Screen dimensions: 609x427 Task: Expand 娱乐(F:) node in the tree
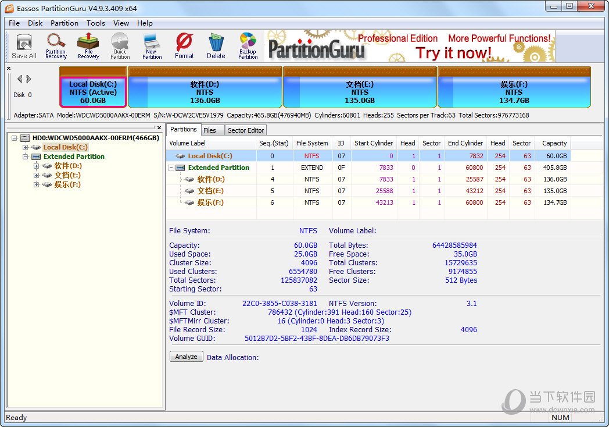tap(36, 185)
